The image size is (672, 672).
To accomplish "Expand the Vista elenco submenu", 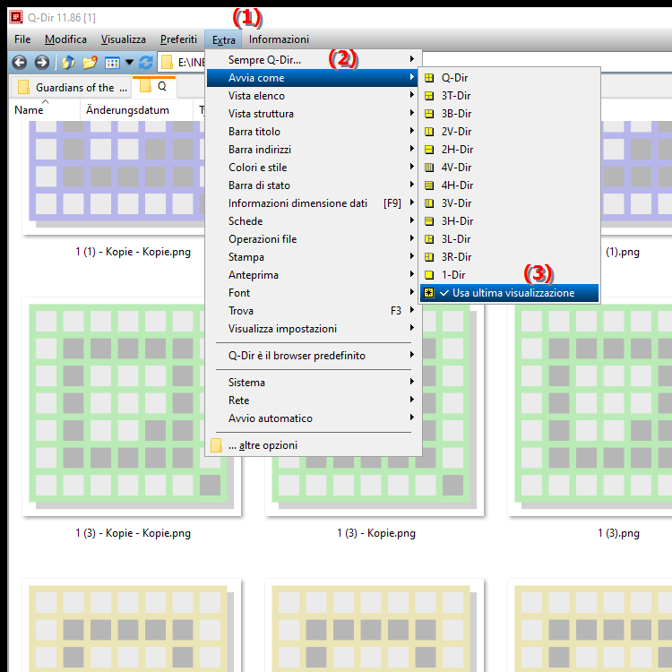I will coord(314,96).
